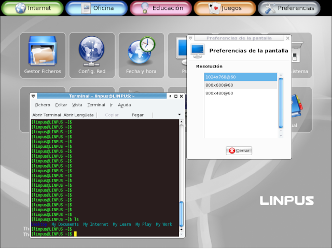Screen dimensions: 332x249
Task: Click 'My Internet' in terminal output
Action: coord(95,224)
